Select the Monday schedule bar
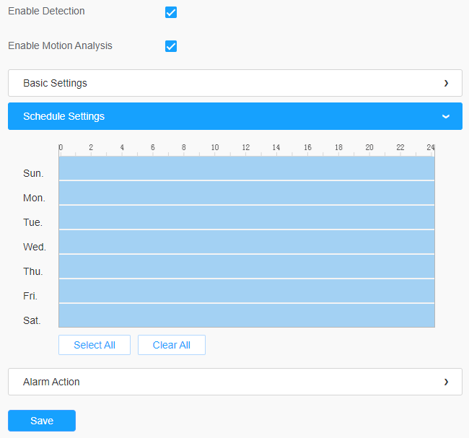Screen dimensions: 469x438 click(246, 193)
